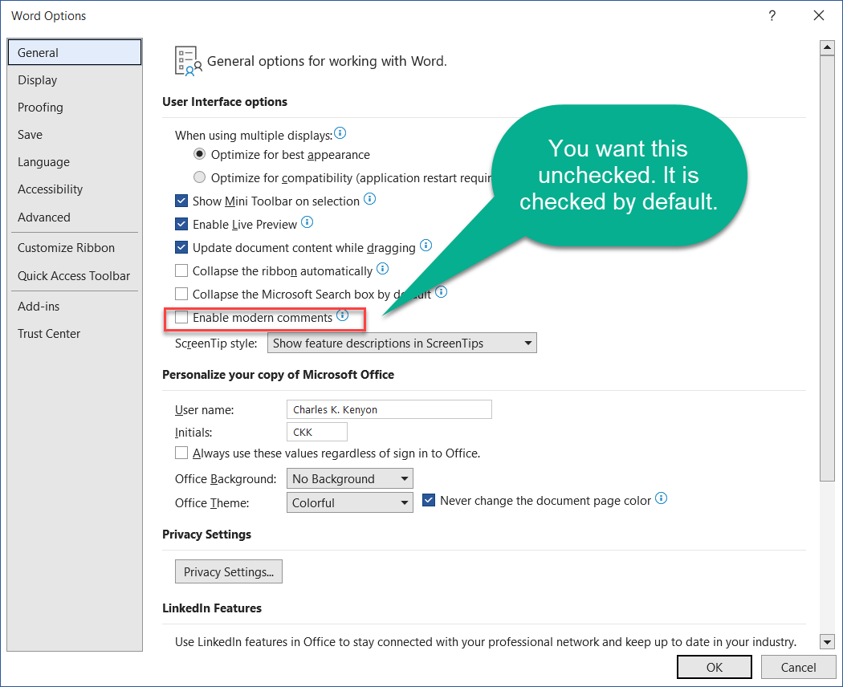Open the Proofing category

pyautogui.click(x=75, y=108)
